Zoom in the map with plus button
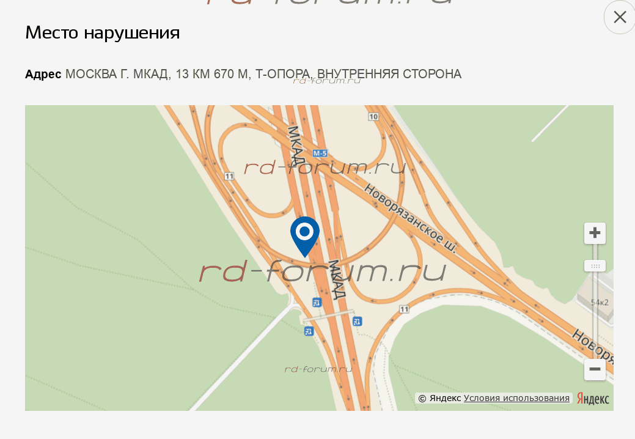 tap(595, 233)
